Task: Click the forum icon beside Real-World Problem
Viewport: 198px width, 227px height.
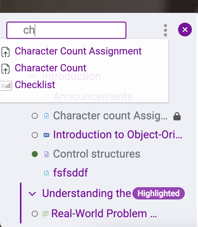Action: (46, 214)
